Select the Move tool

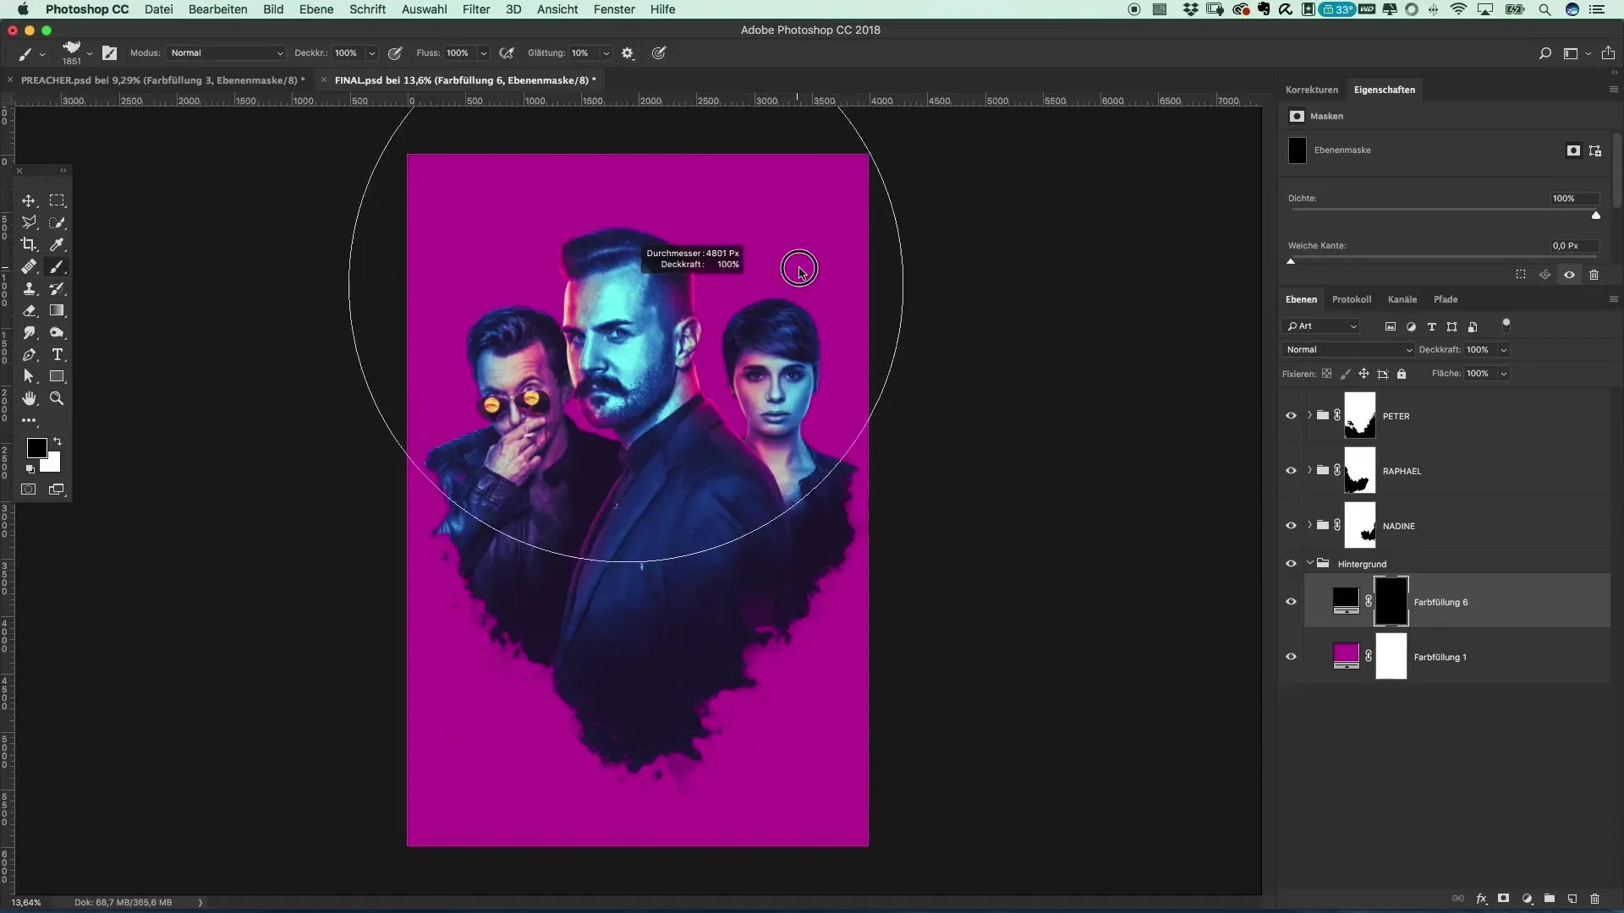tap(29, 200)
